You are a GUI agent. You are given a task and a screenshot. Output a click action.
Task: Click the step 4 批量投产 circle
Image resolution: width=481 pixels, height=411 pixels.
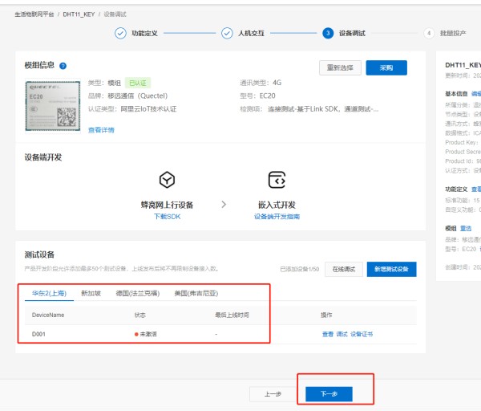pos(430,34)
